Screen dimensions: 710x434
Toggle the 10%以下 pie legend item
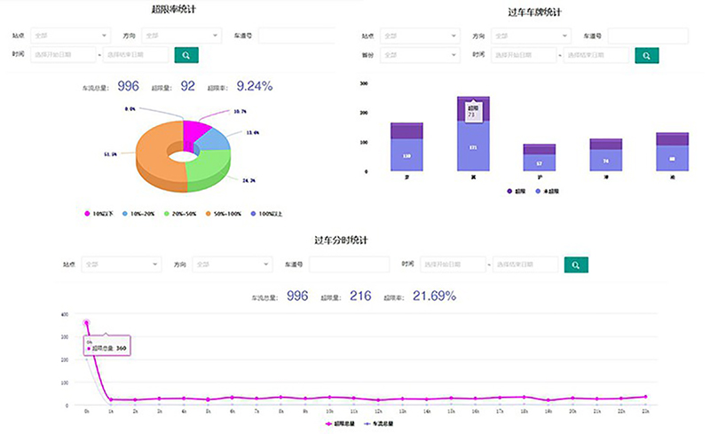(x=99, y=213)
